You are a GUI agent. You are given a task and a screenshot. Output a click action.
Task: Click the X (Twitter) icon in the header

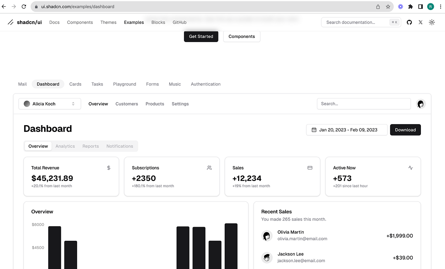click(x=420, y=22)
